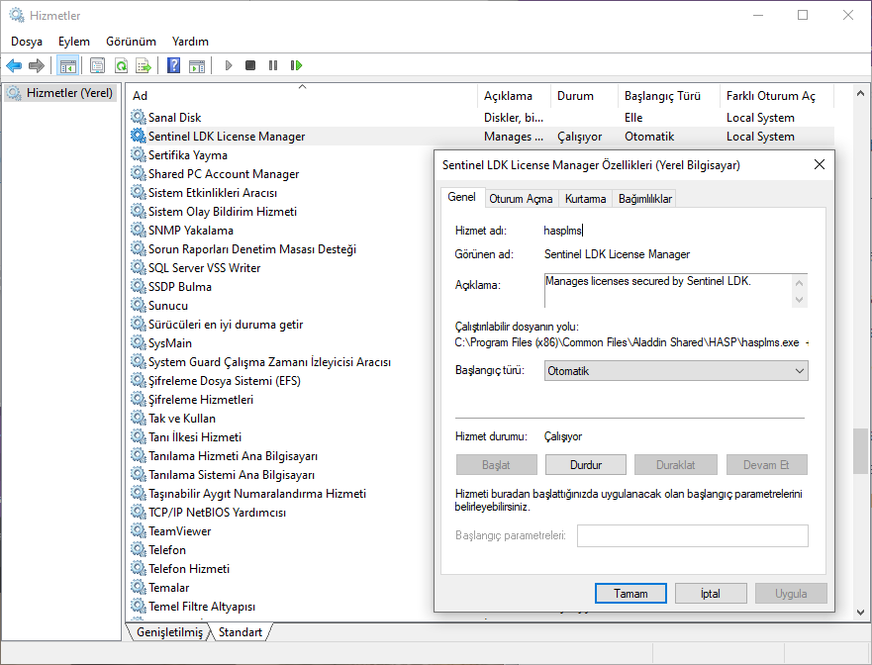
Task: Click the refresh toolbar icon
Action: pyautogui.click(x=121, y=65)
